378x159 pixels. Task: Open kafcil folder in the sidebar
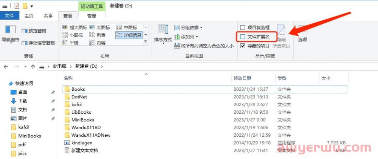pos(20,127)
